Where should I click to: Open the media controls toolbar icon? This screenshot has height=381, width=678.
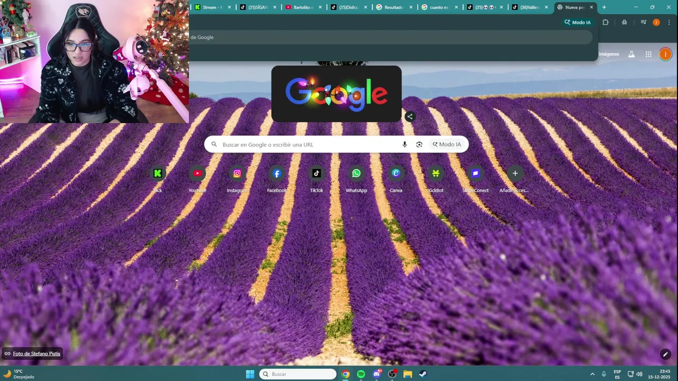643,22
